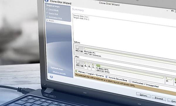Click the disk icon in After layout
This screenshot has width=176, height=106.
[x=78, y=62]
